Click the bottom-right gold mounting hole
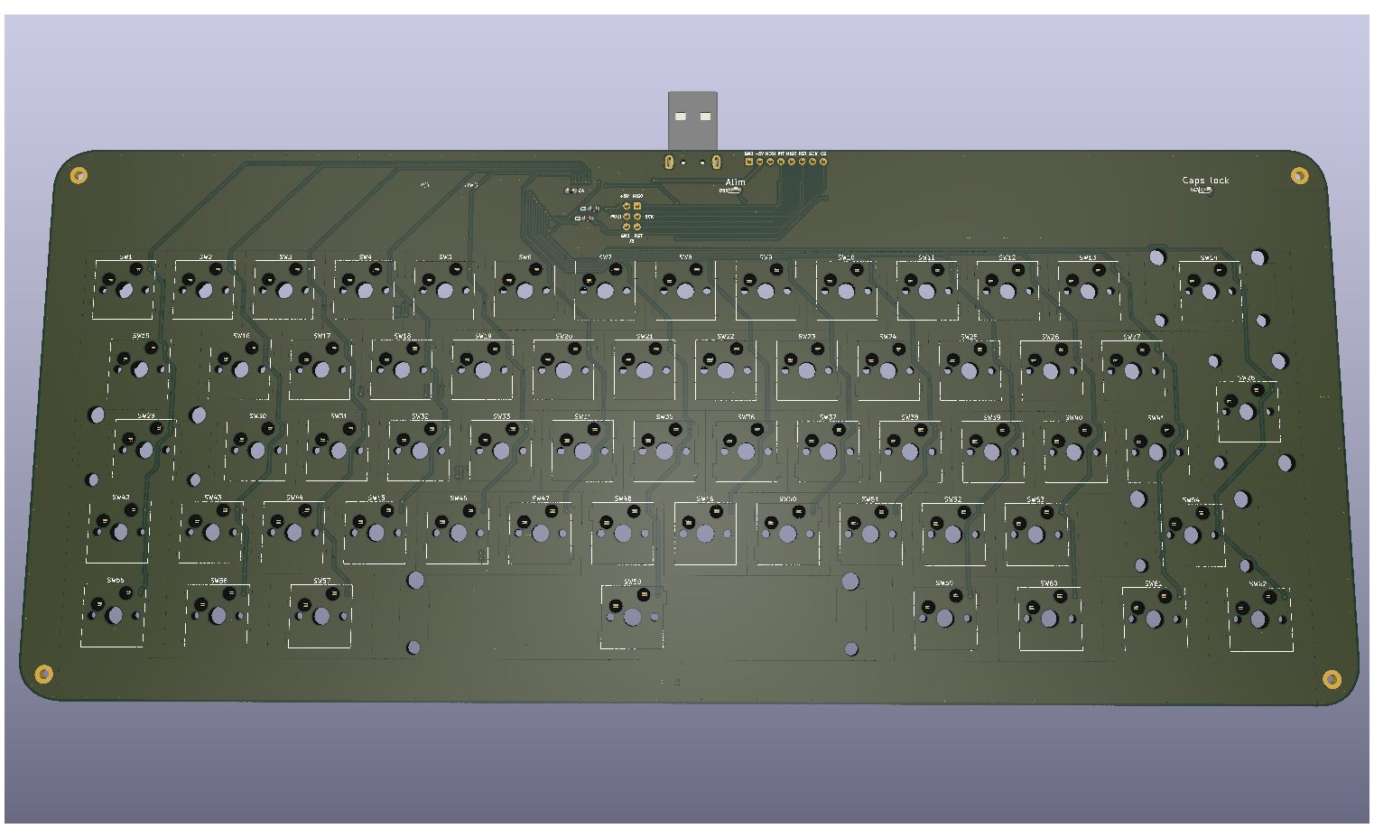1374x838 pixels. point(1332,678)
